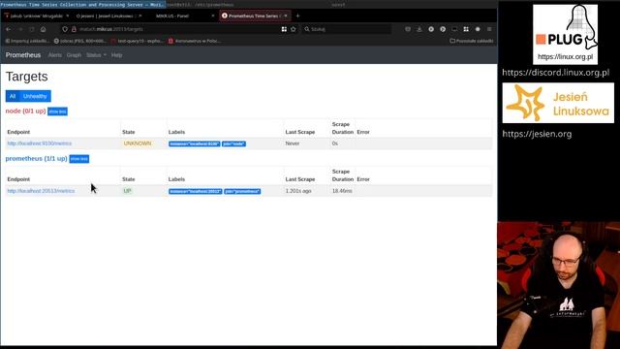Click the job="node" label badge

coord(233,144)
